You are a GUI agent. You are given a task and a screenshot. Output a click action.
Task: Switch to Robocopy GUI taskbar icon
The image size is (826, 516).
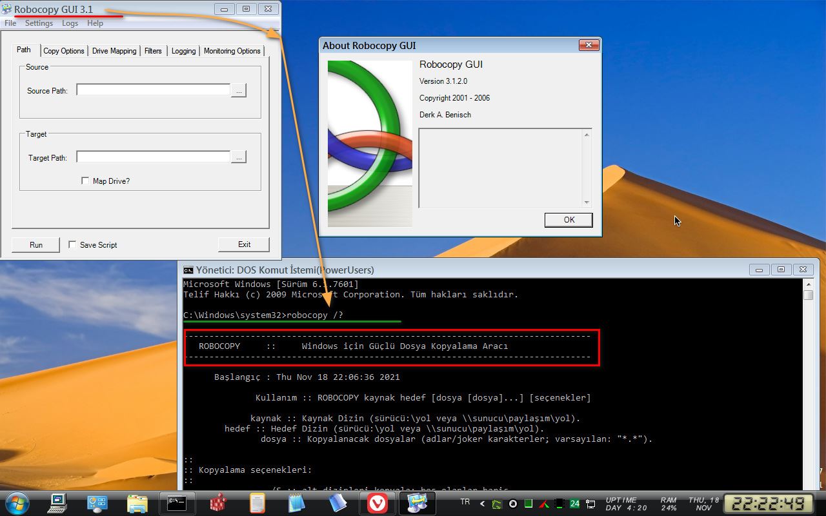pos(418,503)
